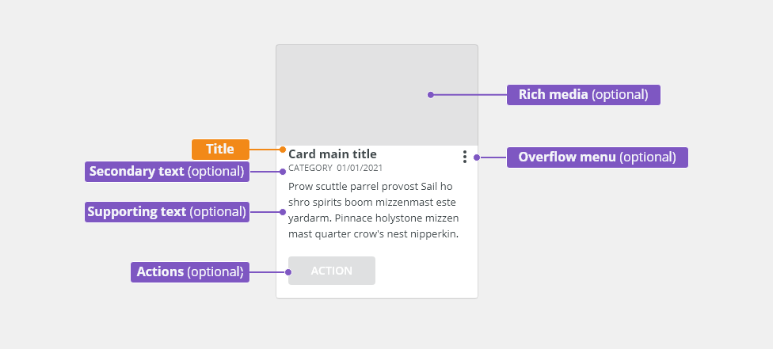The width and height of the screenshot is (773, 349).
Task: Click the rich media placeholder area
Action: [377, 95]
